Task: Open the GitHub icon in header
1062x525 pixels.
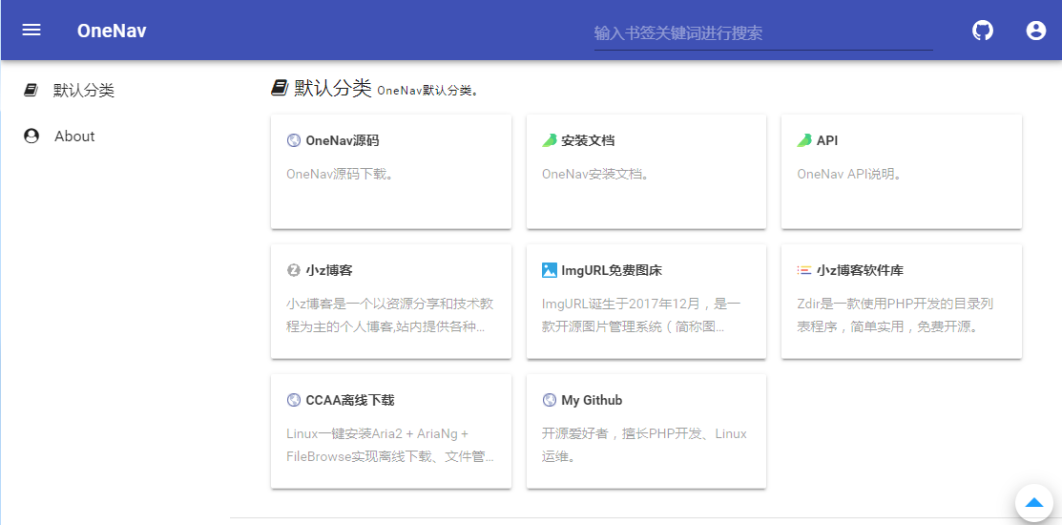Action: pyautogui.click(x=983, y=31)
